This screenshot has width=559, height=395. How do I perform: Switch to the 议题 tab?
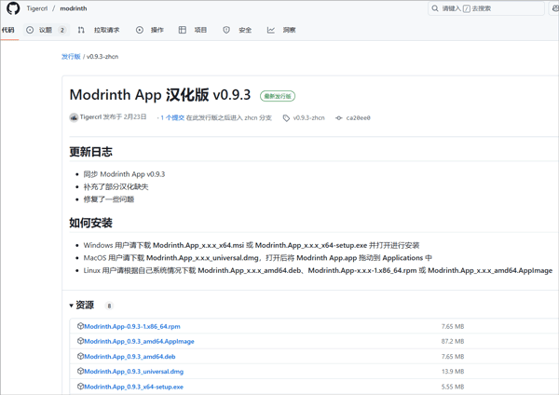tap(46, 30)
